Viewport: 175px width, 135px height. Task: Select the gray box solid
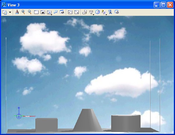[46, 125]
